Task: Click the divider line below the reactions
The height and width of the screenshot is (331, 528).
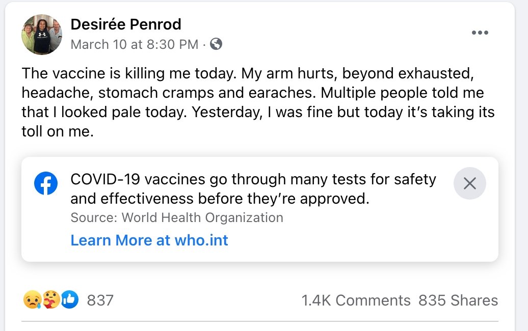Action: tap(260, 321)
